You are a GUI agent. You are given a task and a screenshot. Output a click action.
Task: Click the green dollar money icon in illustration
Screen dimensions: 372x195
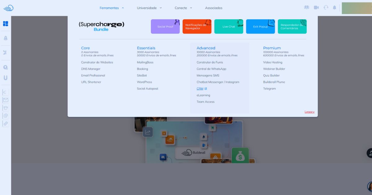[x=240, y=156]
